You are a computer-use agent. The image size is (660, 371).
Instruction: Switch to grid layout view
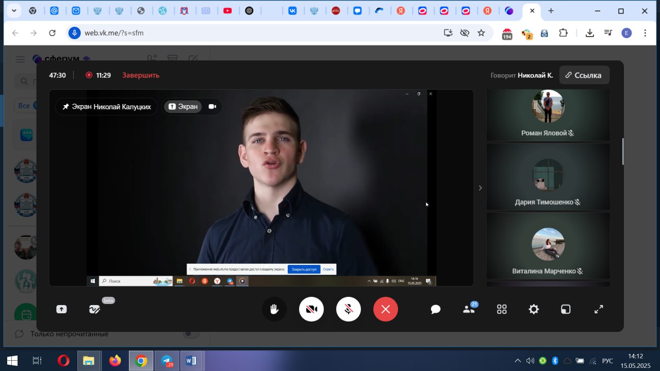[502, 309]
